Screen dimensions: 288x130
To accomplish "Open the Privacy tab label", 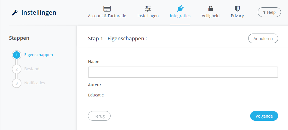I will point(237,16).
